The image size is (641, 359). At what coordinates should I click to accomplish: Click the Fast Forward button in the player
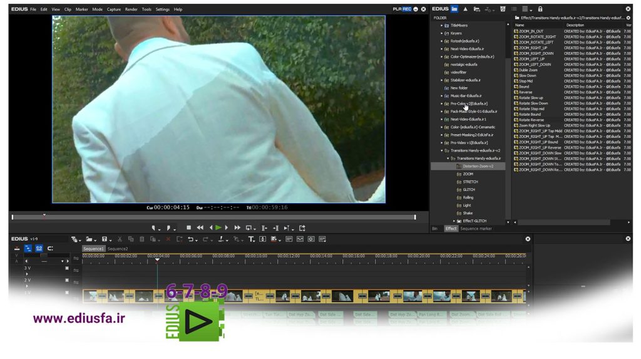click(237, 227)
